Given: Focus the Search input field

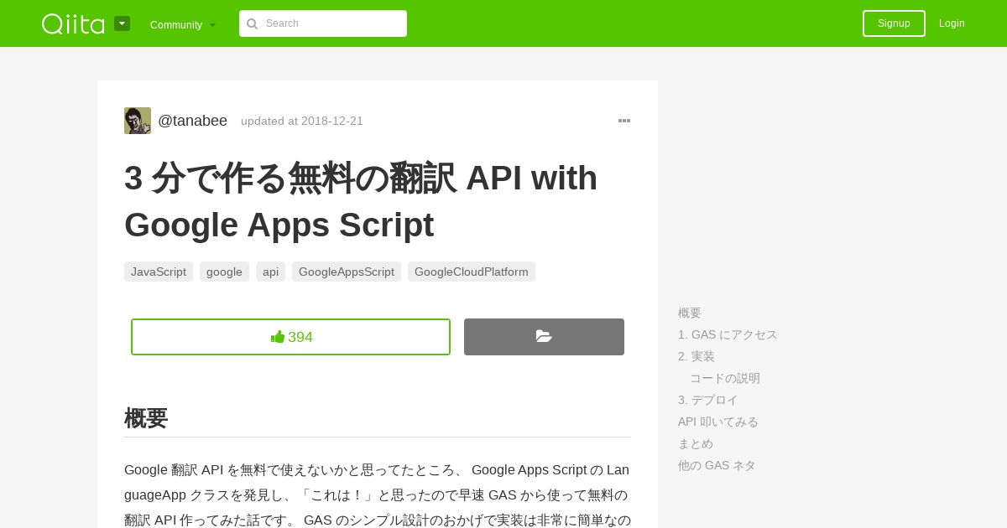Looking at the screenshot, I should (x=323, y=23).
